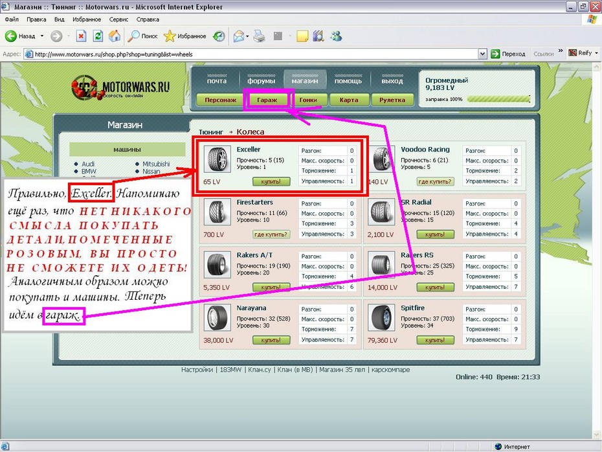Open the Сервис menu
Screen dimensions: 602x452
click(x=118, y=19)
